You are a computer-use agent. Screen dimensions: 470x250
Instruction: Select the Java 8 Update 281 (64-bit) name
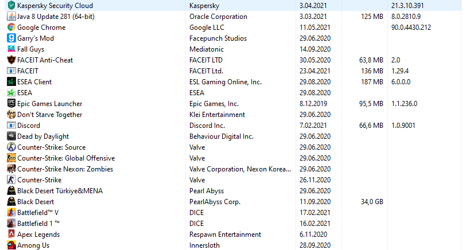coord(56,17)
